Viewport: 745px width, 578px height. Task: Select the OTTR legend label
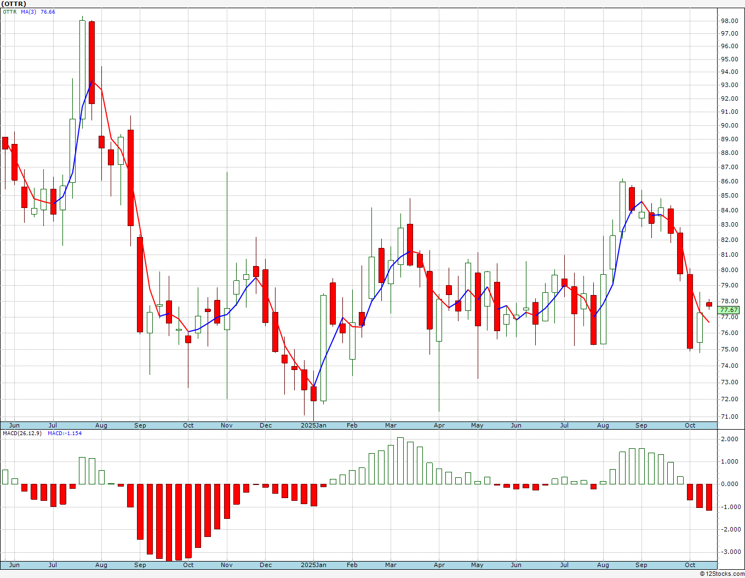10,12
